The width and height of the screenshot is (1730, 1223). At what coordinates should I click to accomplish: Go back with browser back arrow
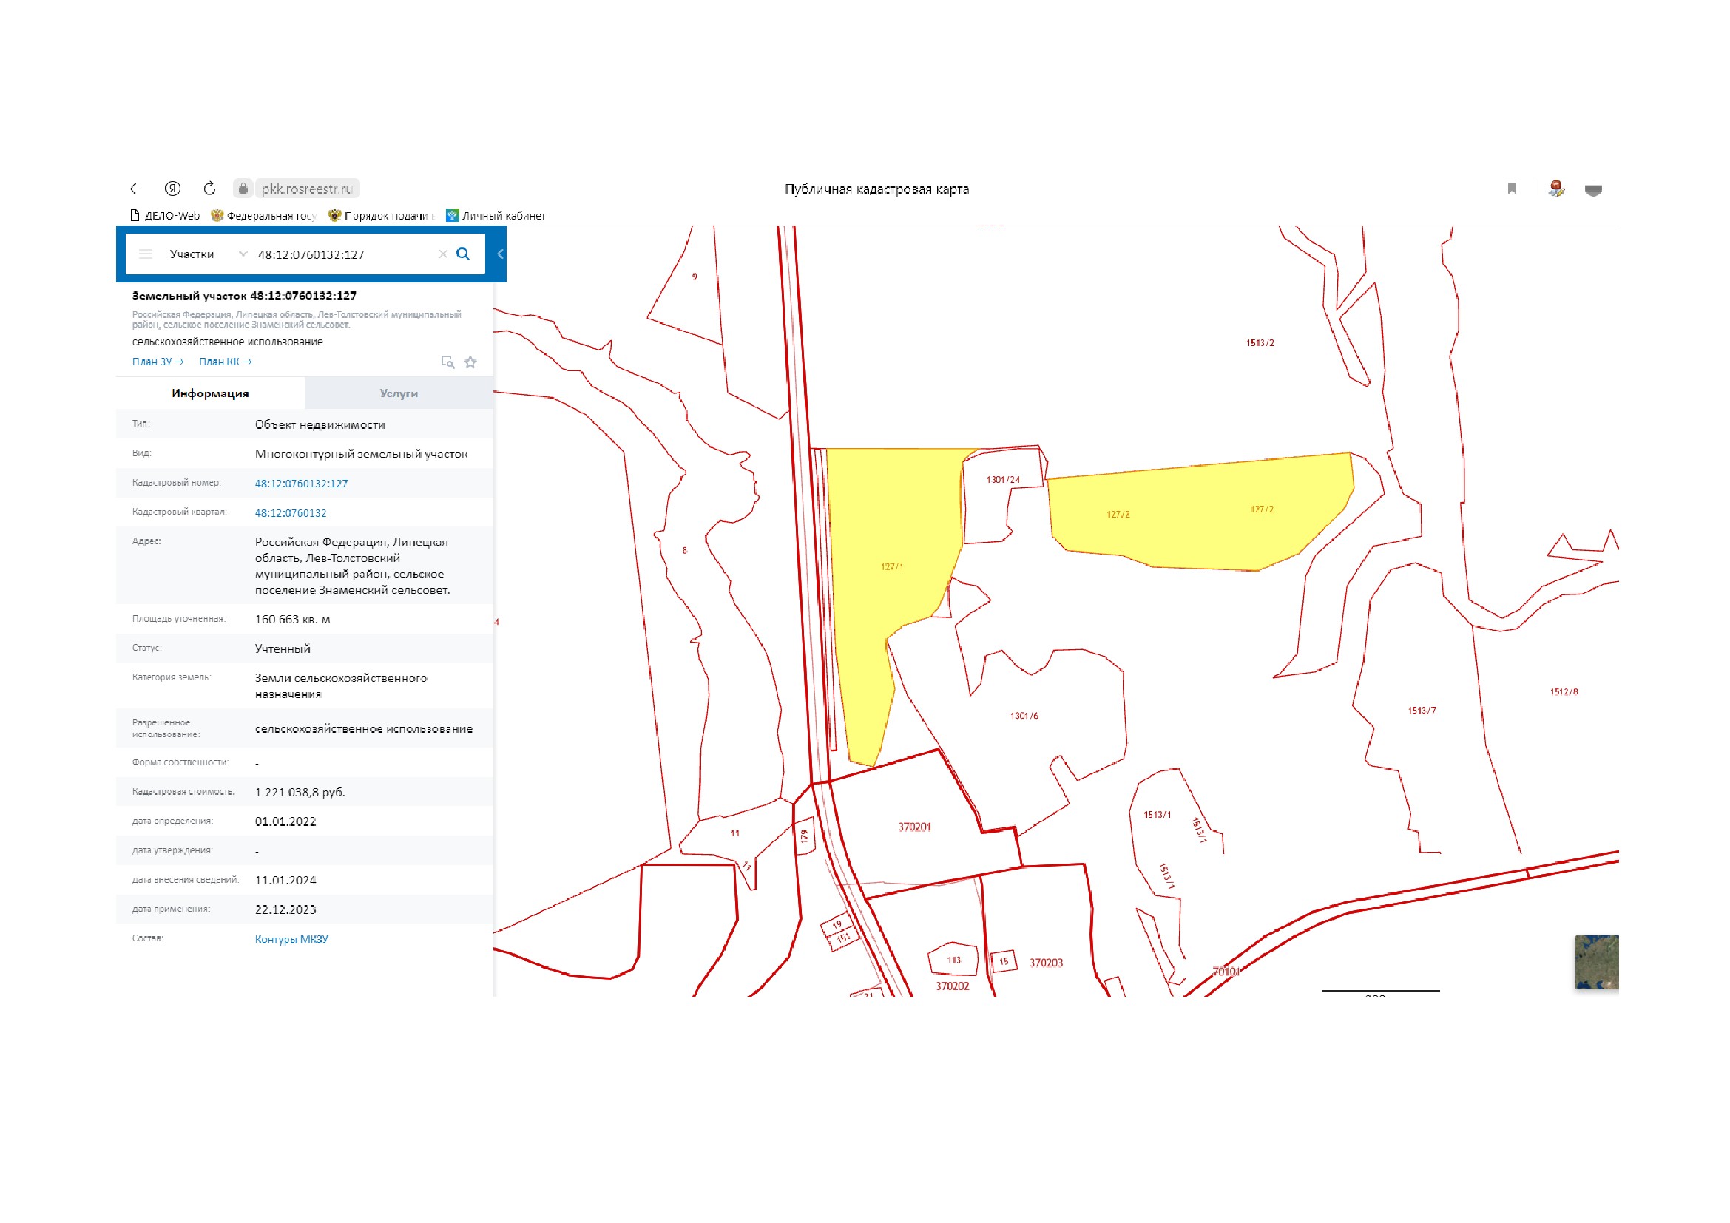point(136,189)
